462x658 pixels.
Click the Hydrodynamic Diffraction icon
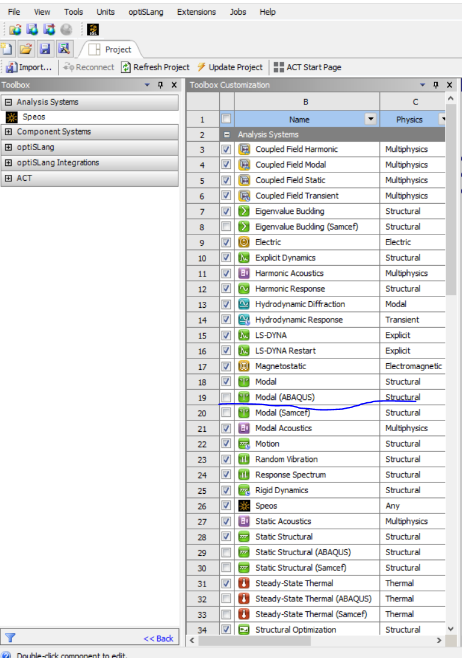(244, 304)
